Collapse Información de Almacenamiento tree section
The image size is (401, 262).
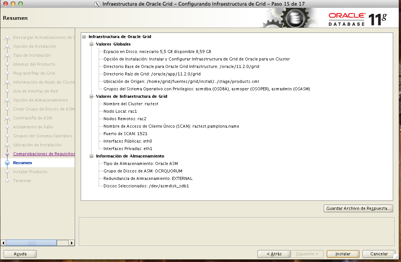point(91,156)
